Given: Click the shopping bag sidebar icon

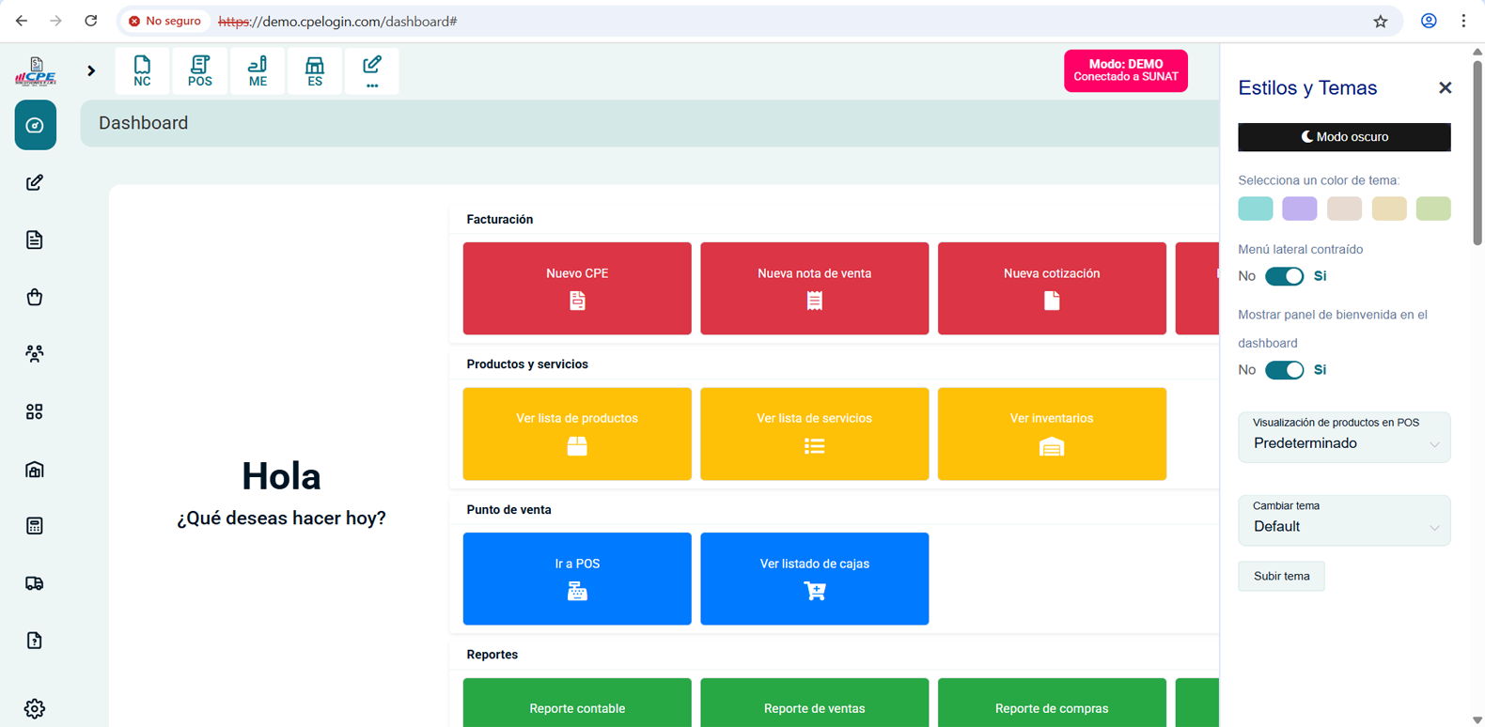Looking at the screenshot, I should [35, 298].
